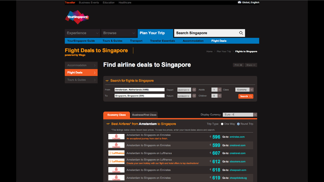324x182 pixels.
Task: Go to onetravel.com in the €599 row
Action: 237,145
